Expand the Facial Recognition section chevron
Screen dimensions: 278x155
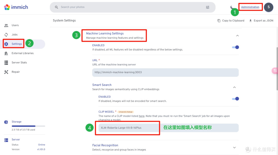pos(234,148)
